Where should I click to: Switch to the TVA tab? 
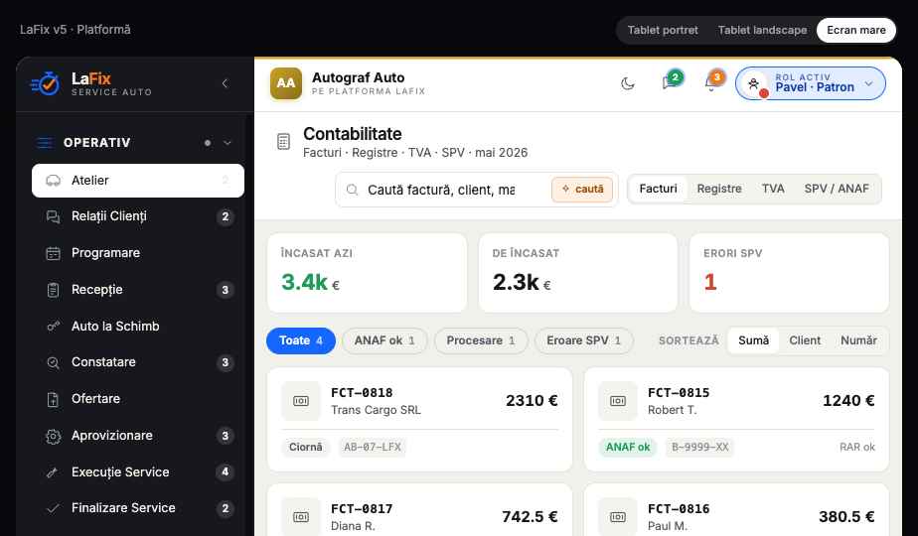click(x=773, y=189)
